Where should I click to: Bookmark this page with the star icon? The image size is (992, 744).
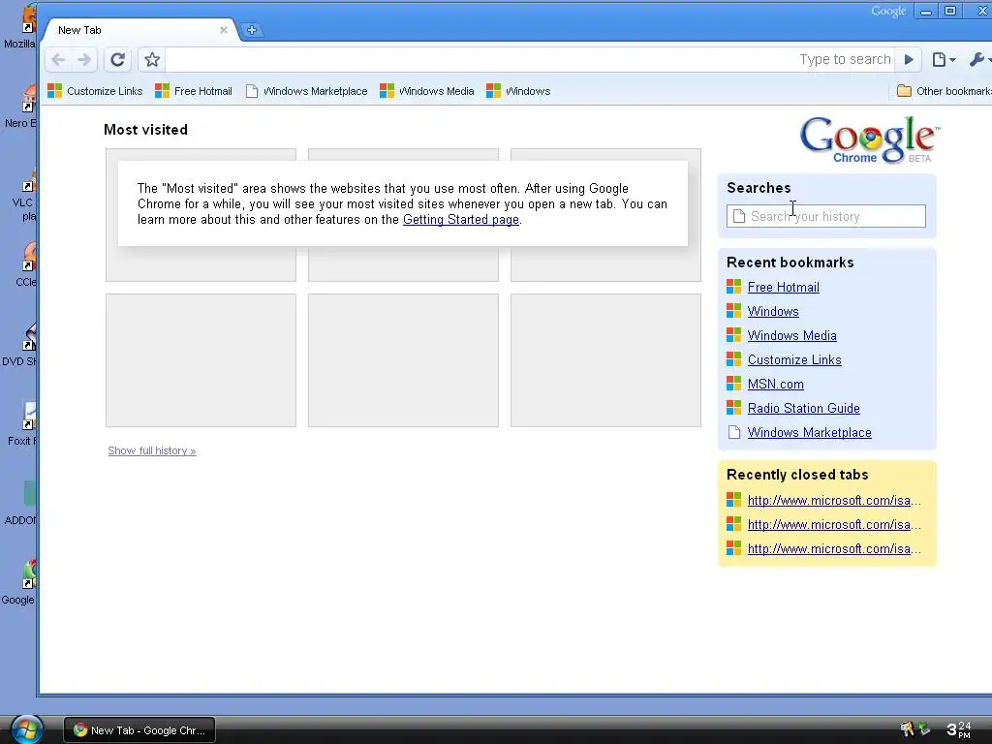tap(152, 60)
